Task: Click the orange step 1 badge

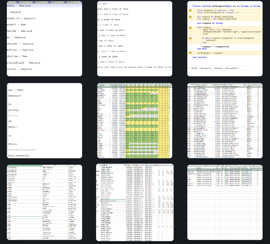Action: 190,10
